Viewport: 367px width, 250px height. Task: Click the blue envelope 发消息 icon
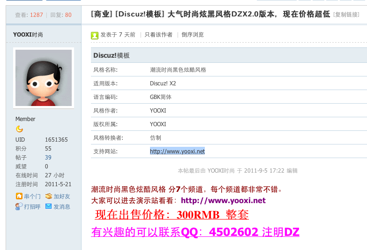(x=48, y=206)
